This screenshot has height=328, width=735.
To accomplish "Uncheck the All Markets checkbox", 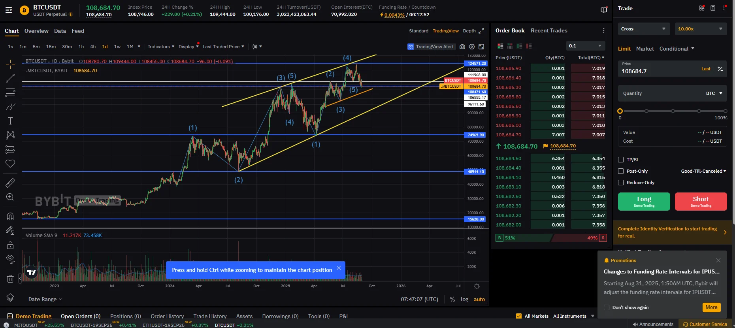I will [x=519, y=316].
